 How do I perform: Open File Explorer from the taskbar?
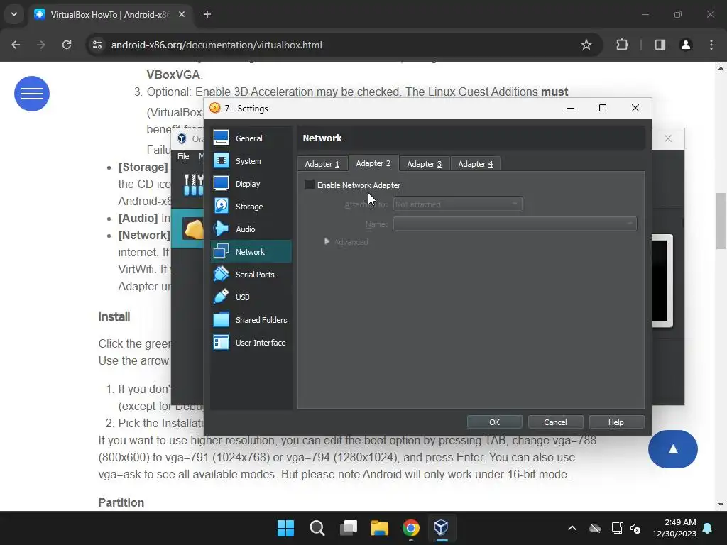pyautogui.click(x=380, y=528)
